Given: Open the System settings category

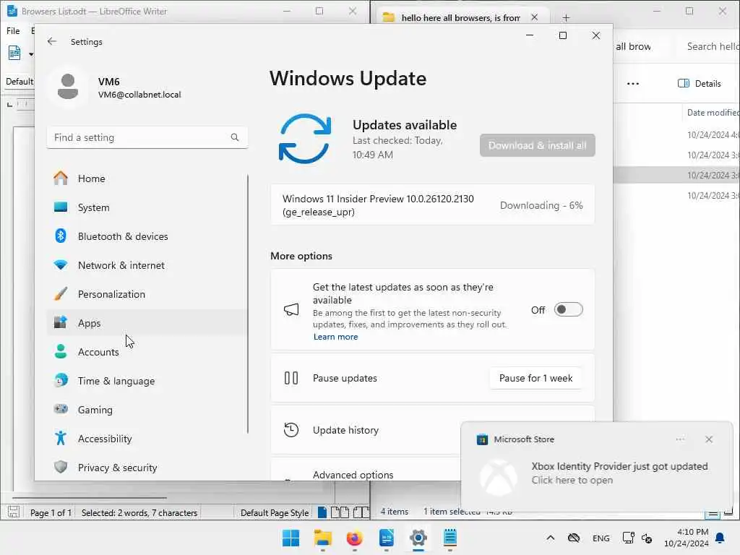Looking at the screenshot, I should [x=147, y=207].
